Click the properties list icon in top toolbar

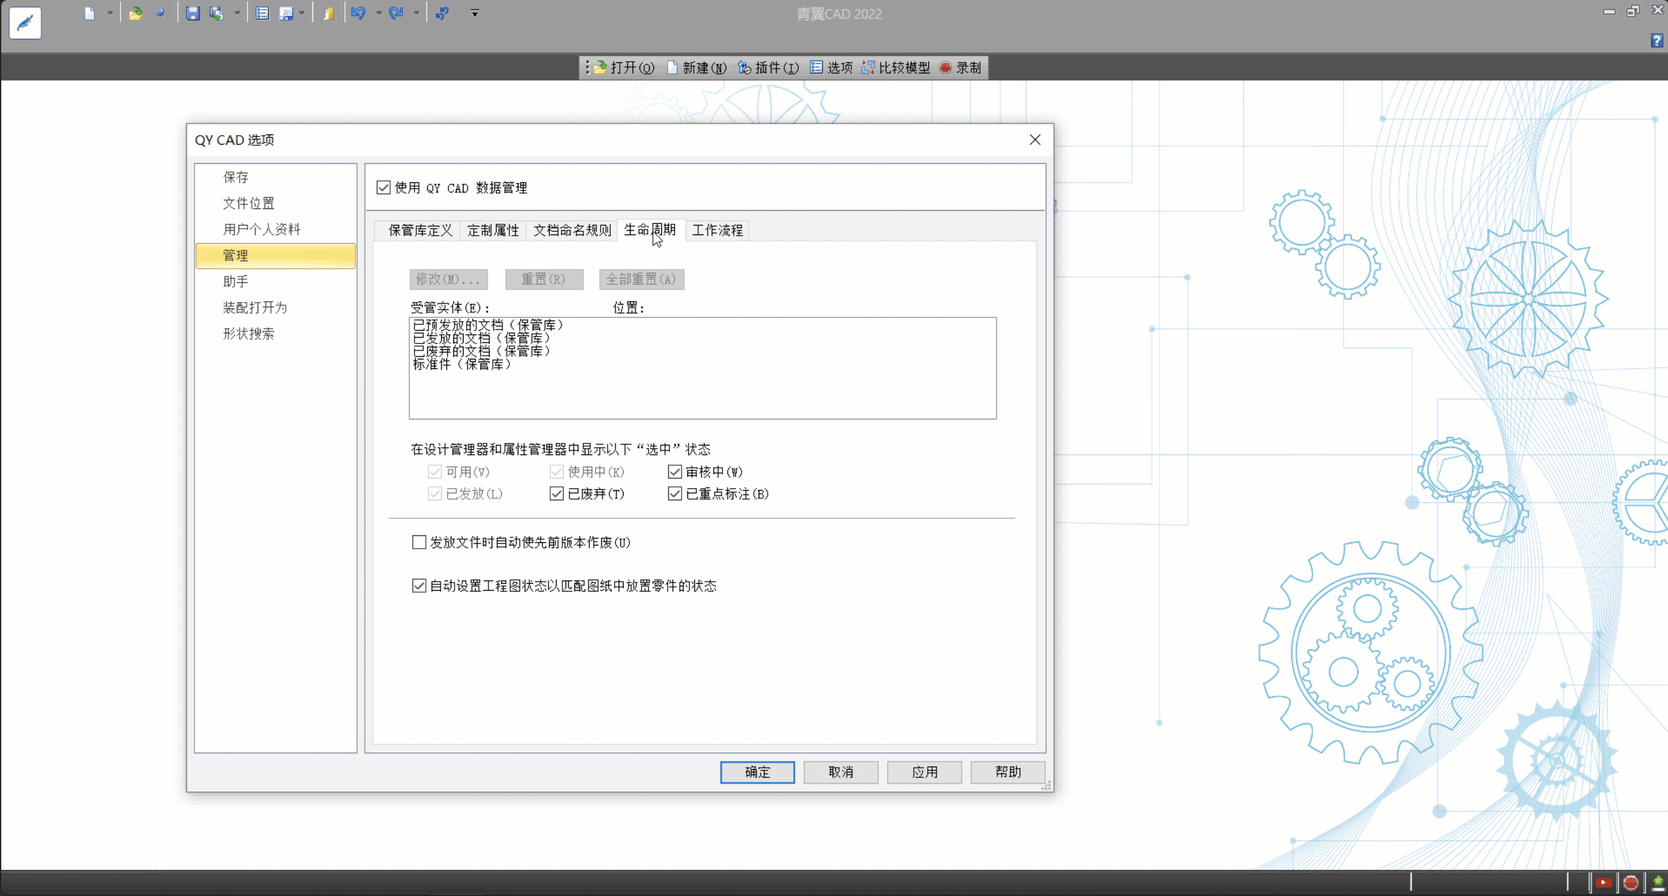262,13
